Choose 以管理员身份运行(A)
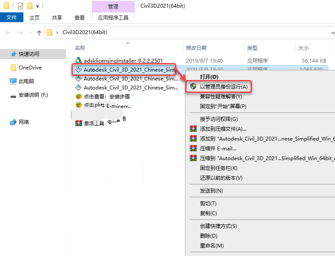335x256 pixels. 224,86
